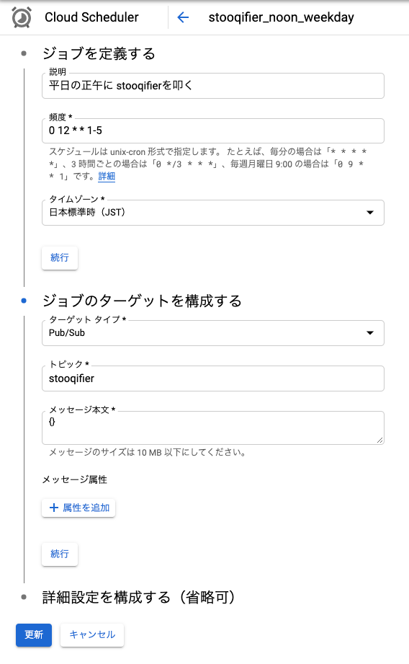
Task: Click the キャンセル button
Action: coord(92,634)
